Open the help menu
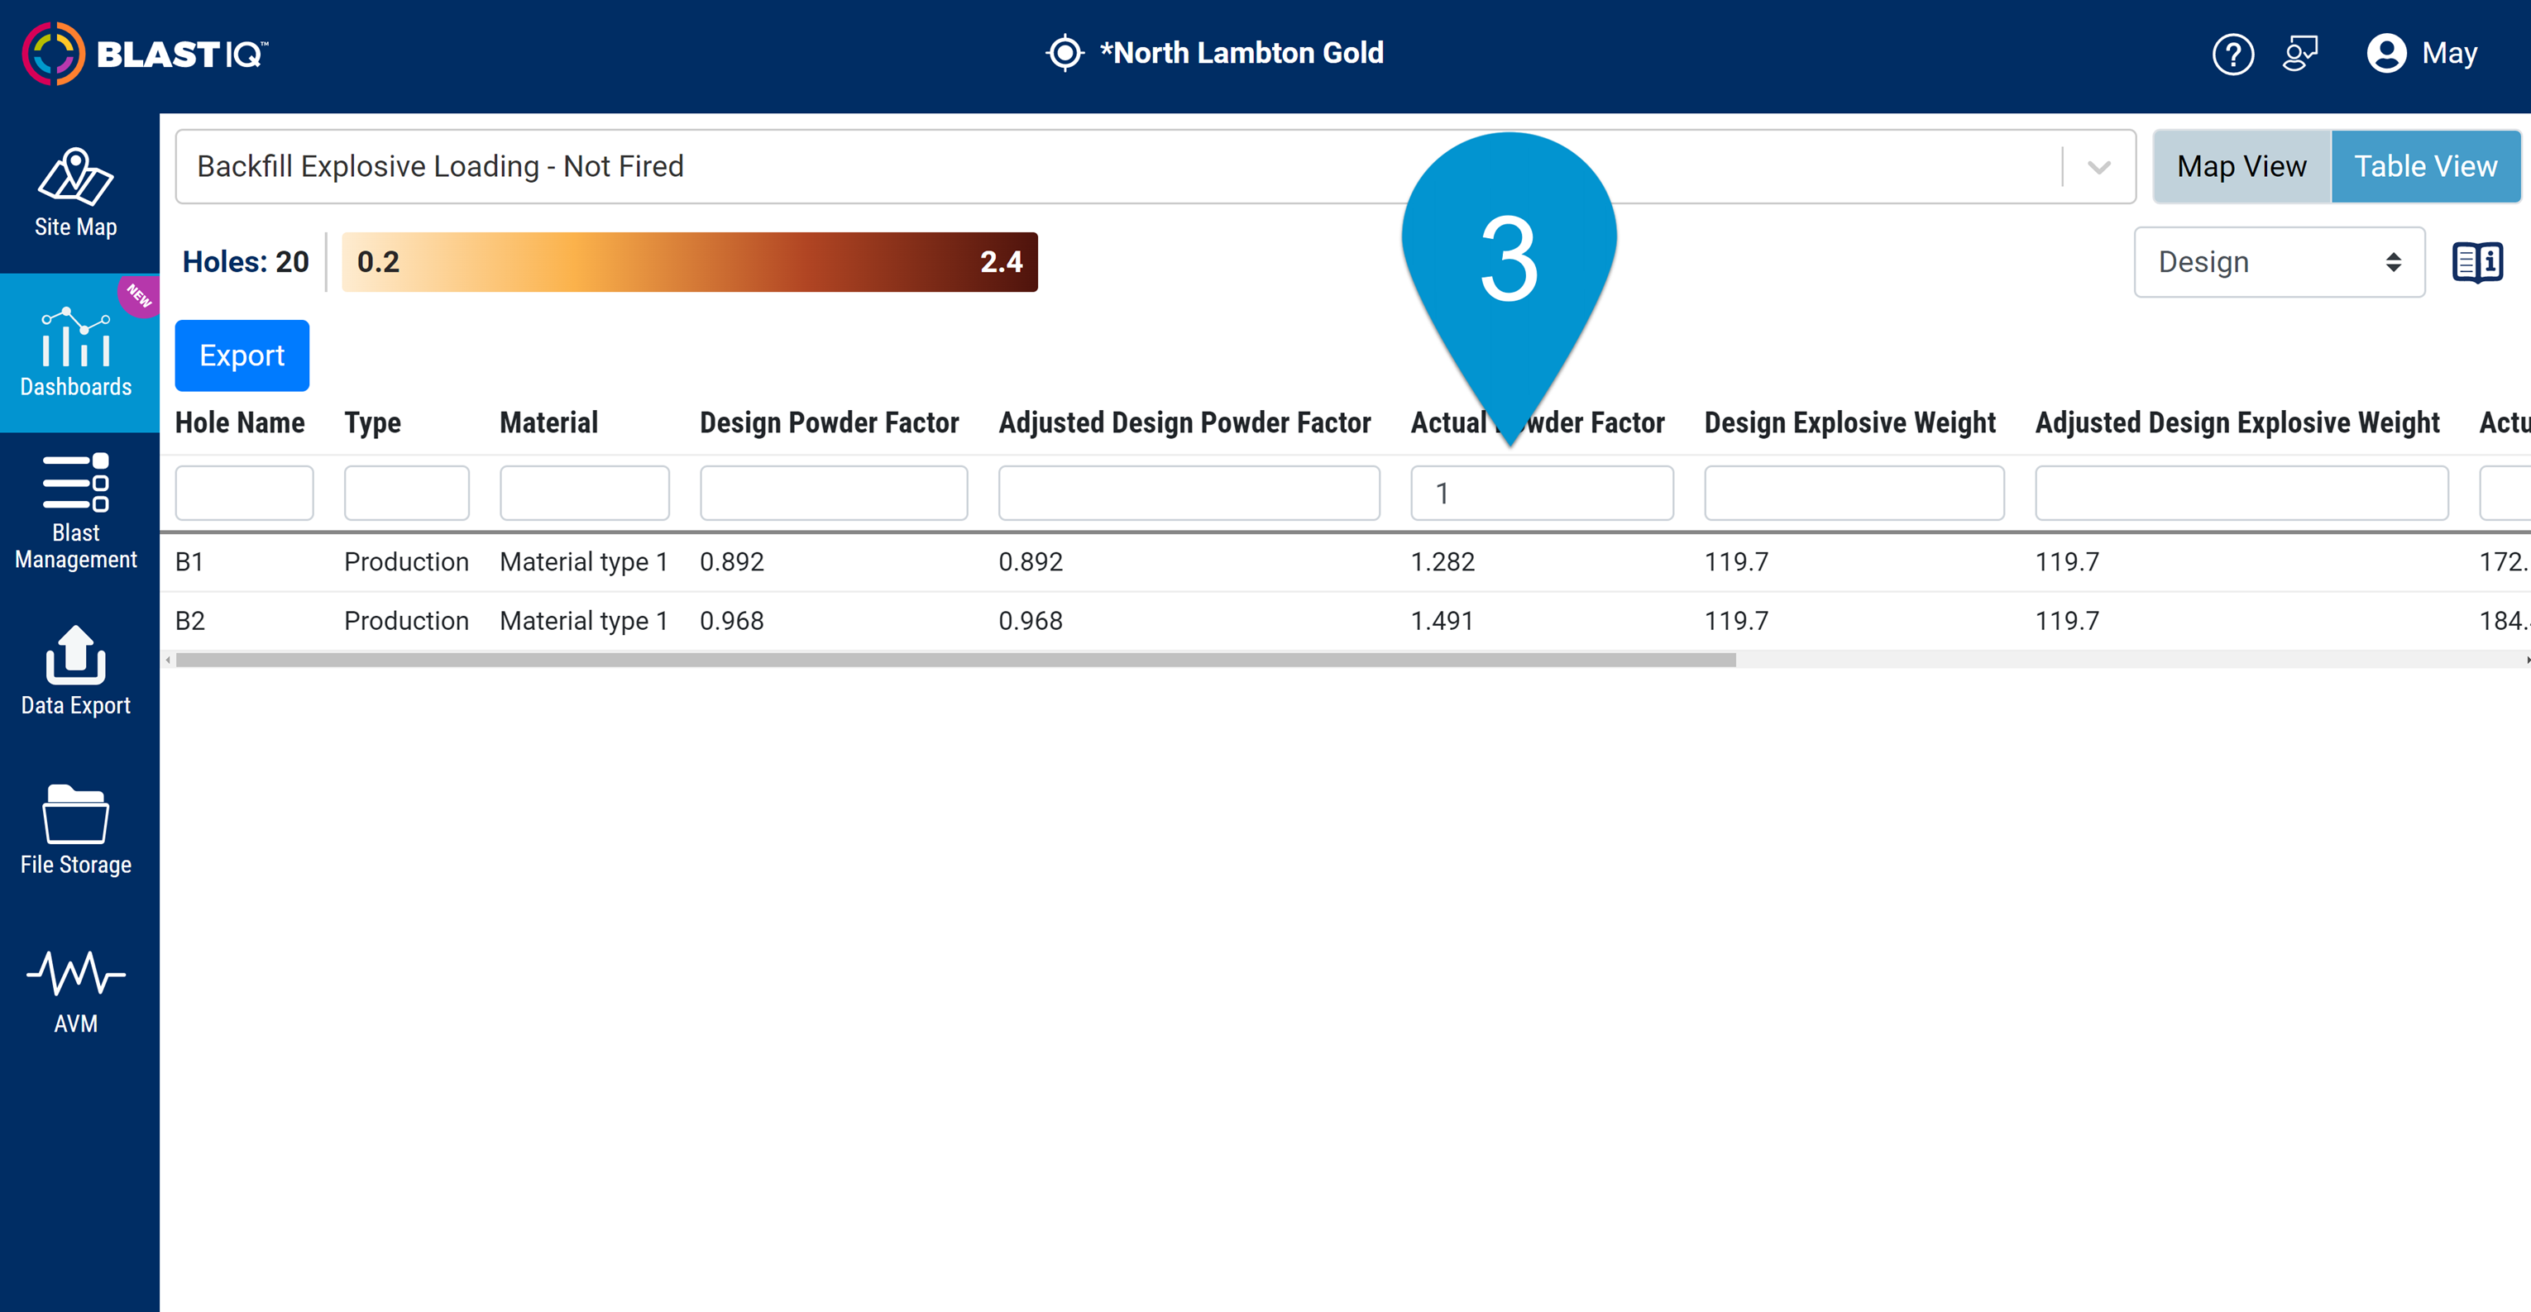Screen dimensions: 2531x1312 click(2233, 54)
